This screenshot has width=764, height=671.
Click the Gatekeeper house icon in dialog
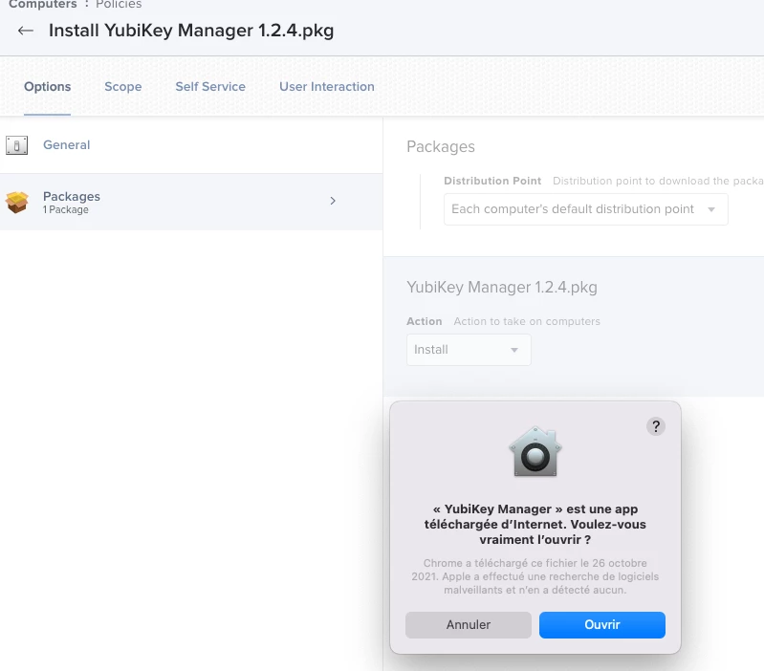click(535, 451)
